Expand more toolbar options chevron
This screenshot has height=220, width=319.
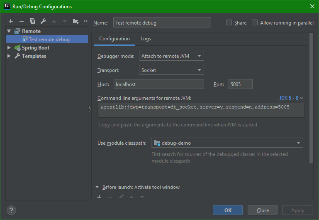85,21
